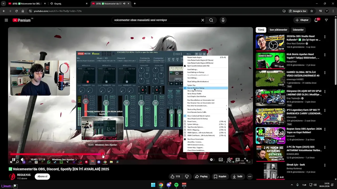This screenshot has width=337, height=189.
Task: Open the Windows Start menu
Action: click(x=153, y=185)
